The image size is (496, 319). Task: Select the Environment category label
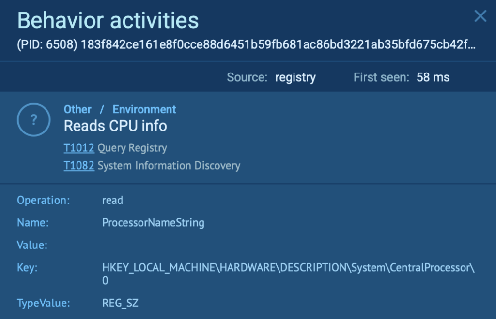[x=144, y=109]
